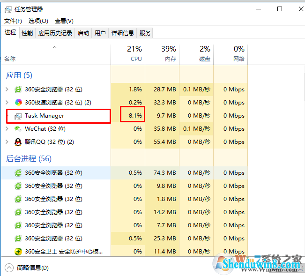Click icon of 360安全浏览器 using 1.8 MB
305x276 pixels.
(18, 199)
